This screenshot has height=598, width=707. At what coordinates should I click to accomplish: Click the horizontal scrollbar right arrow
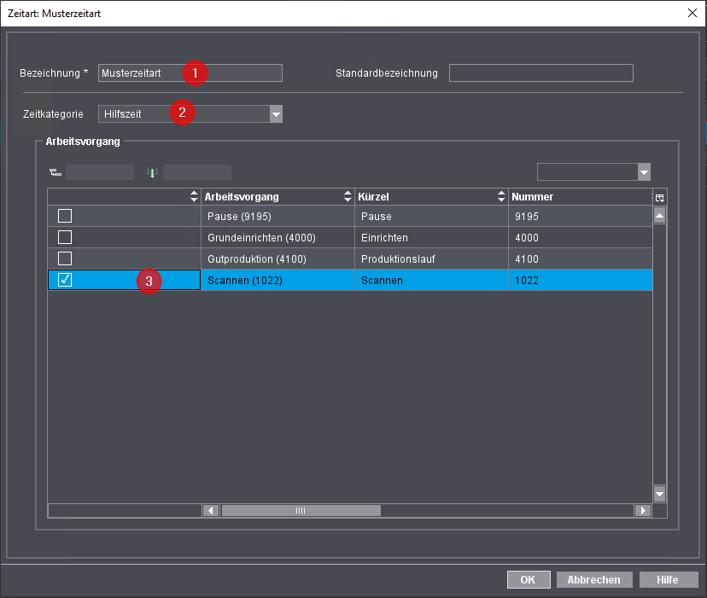click(x=642, y=511)
